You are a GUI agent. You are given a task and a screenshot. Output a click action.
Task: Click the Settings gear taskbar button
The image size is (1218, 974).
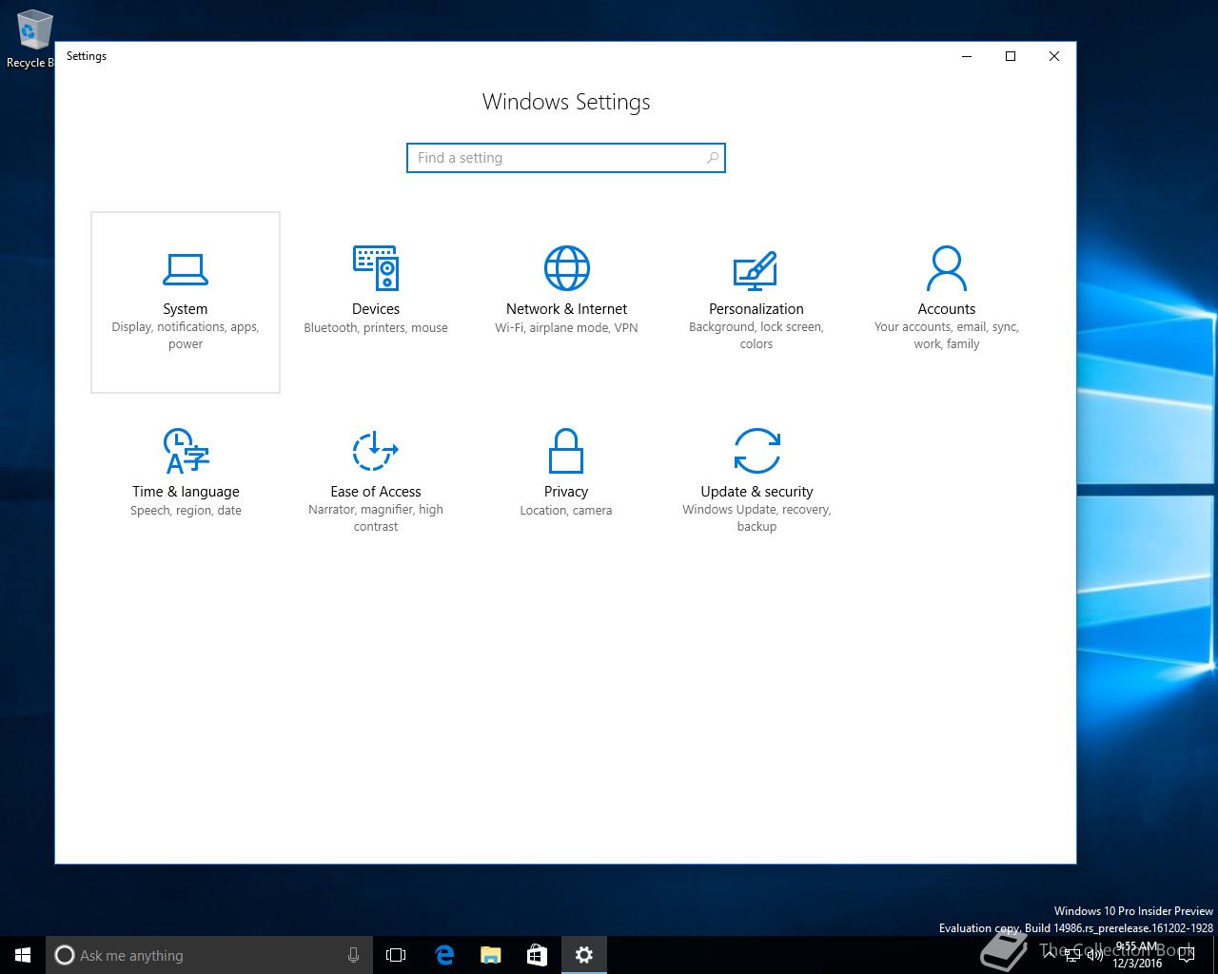click(x=583, y=955)
